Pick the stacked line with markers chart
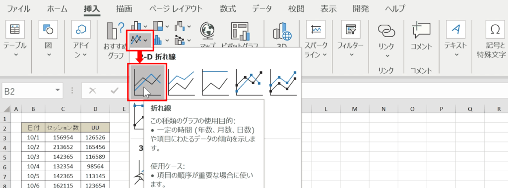The height and width of the screenshot is (188, 508). (283, 82)
